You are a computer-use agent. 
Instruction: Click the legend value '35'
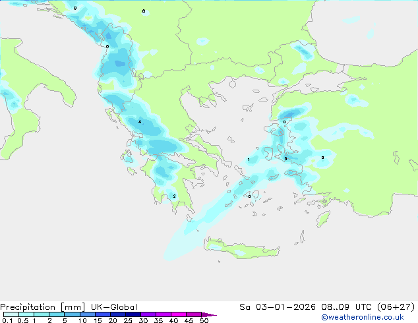158,320
